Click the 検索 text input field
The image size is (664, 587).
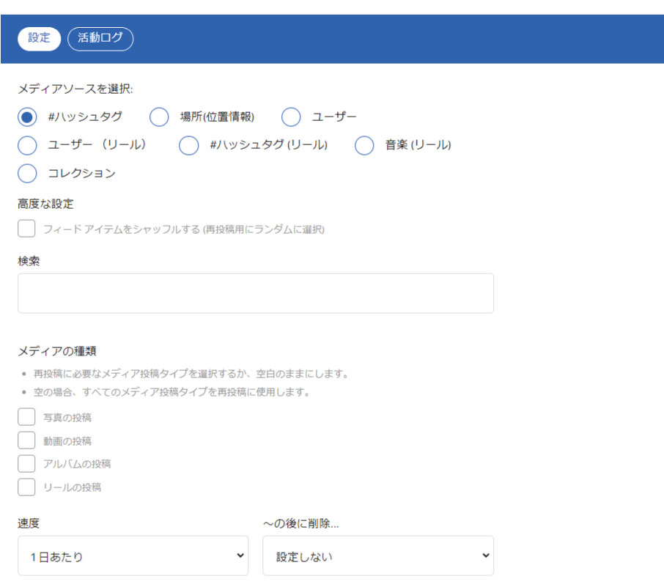click(255, 293)
